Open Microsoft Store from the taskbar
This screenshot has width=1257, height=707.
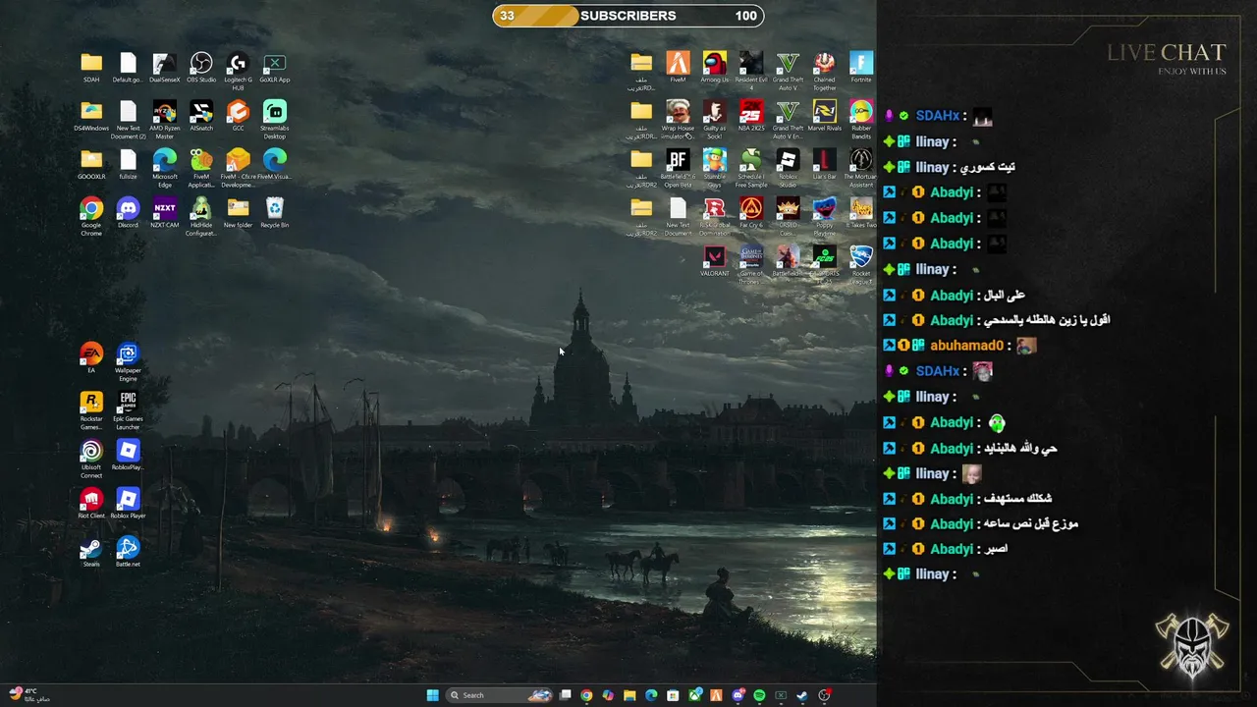click(673, 695)
